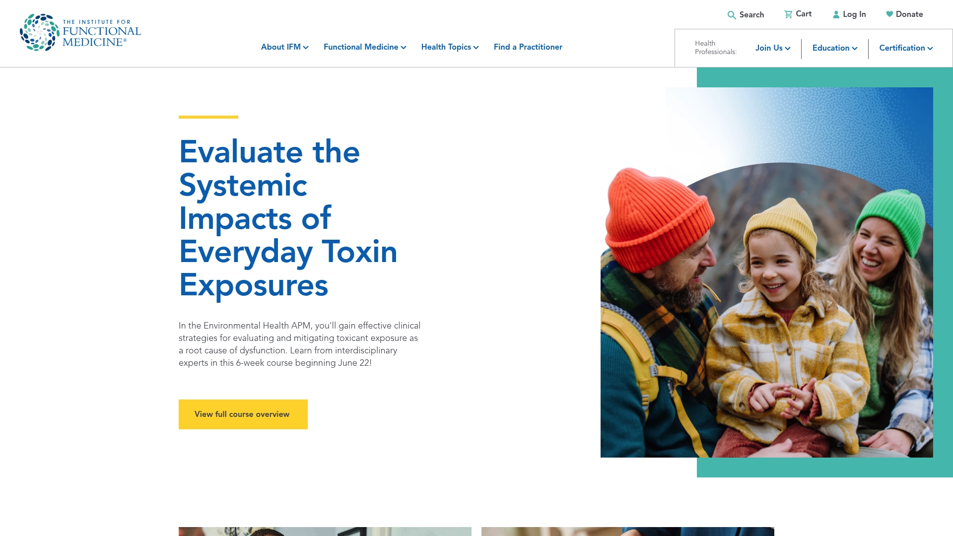953x536 pixels.
Task: Click the chevron next to Functional Medicine
Action: [x=404, y=48]
